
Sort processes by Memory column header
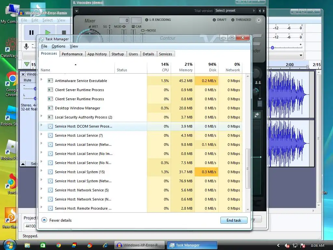tap(183, 67)
